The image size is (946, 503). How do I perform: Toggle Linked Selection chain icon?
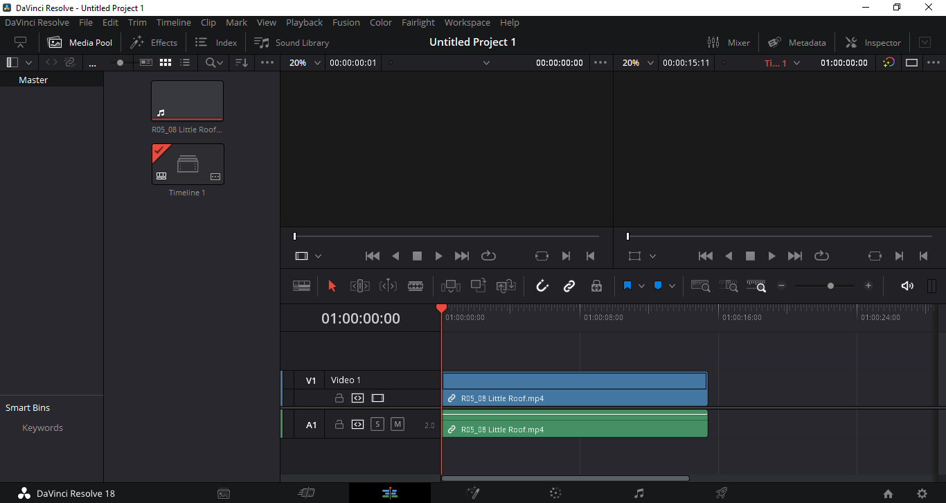coord(569,285)
